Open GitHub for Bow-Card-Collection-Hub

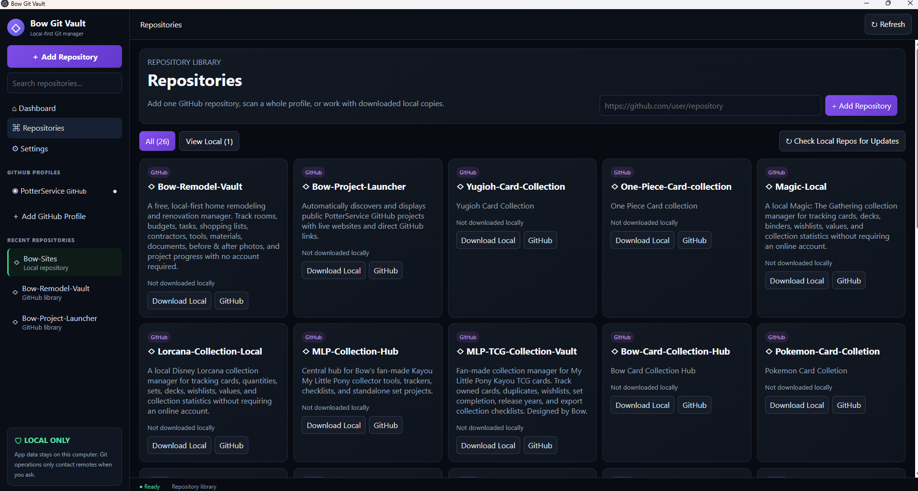pos(694,405)
